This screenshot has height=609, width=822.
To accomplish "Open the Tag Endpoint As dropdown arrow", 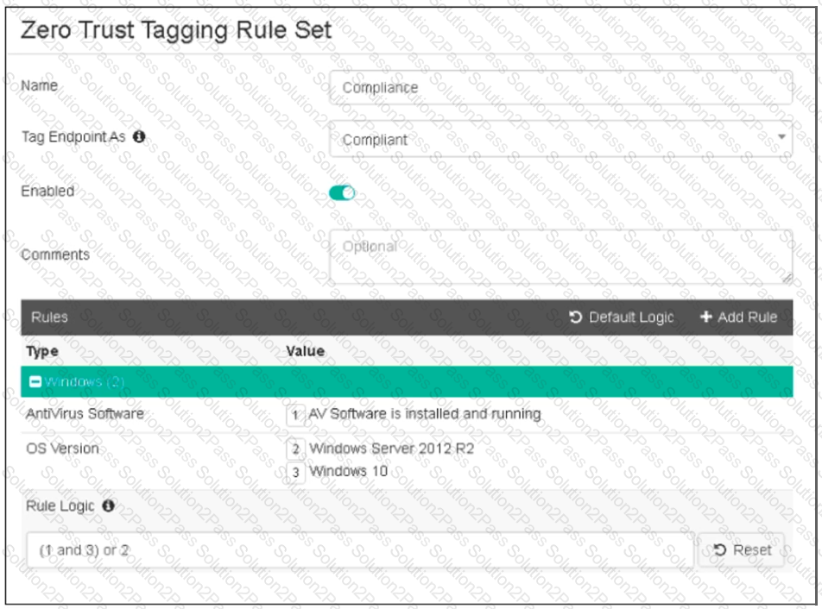I will pos(781,136).
